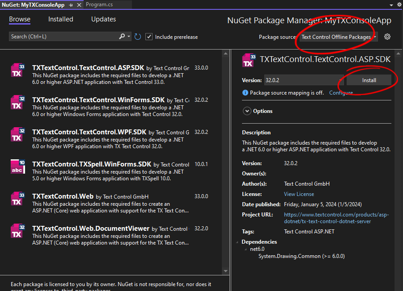Image resolution: width=403 pixels, height=291 pixels.
Task: Click the refresh package list icon
Action: coord(138,37)
